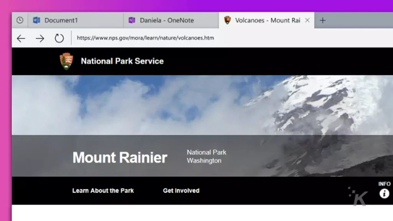Click the Mount Rainier banner photo

coord(202,105)
